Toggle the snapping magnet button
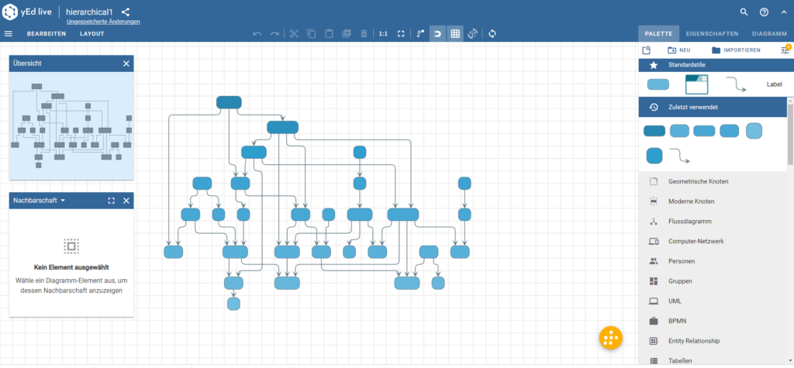The width and height of the screenshot is (794, 368). pyautogui.click(x=438, y=34)
